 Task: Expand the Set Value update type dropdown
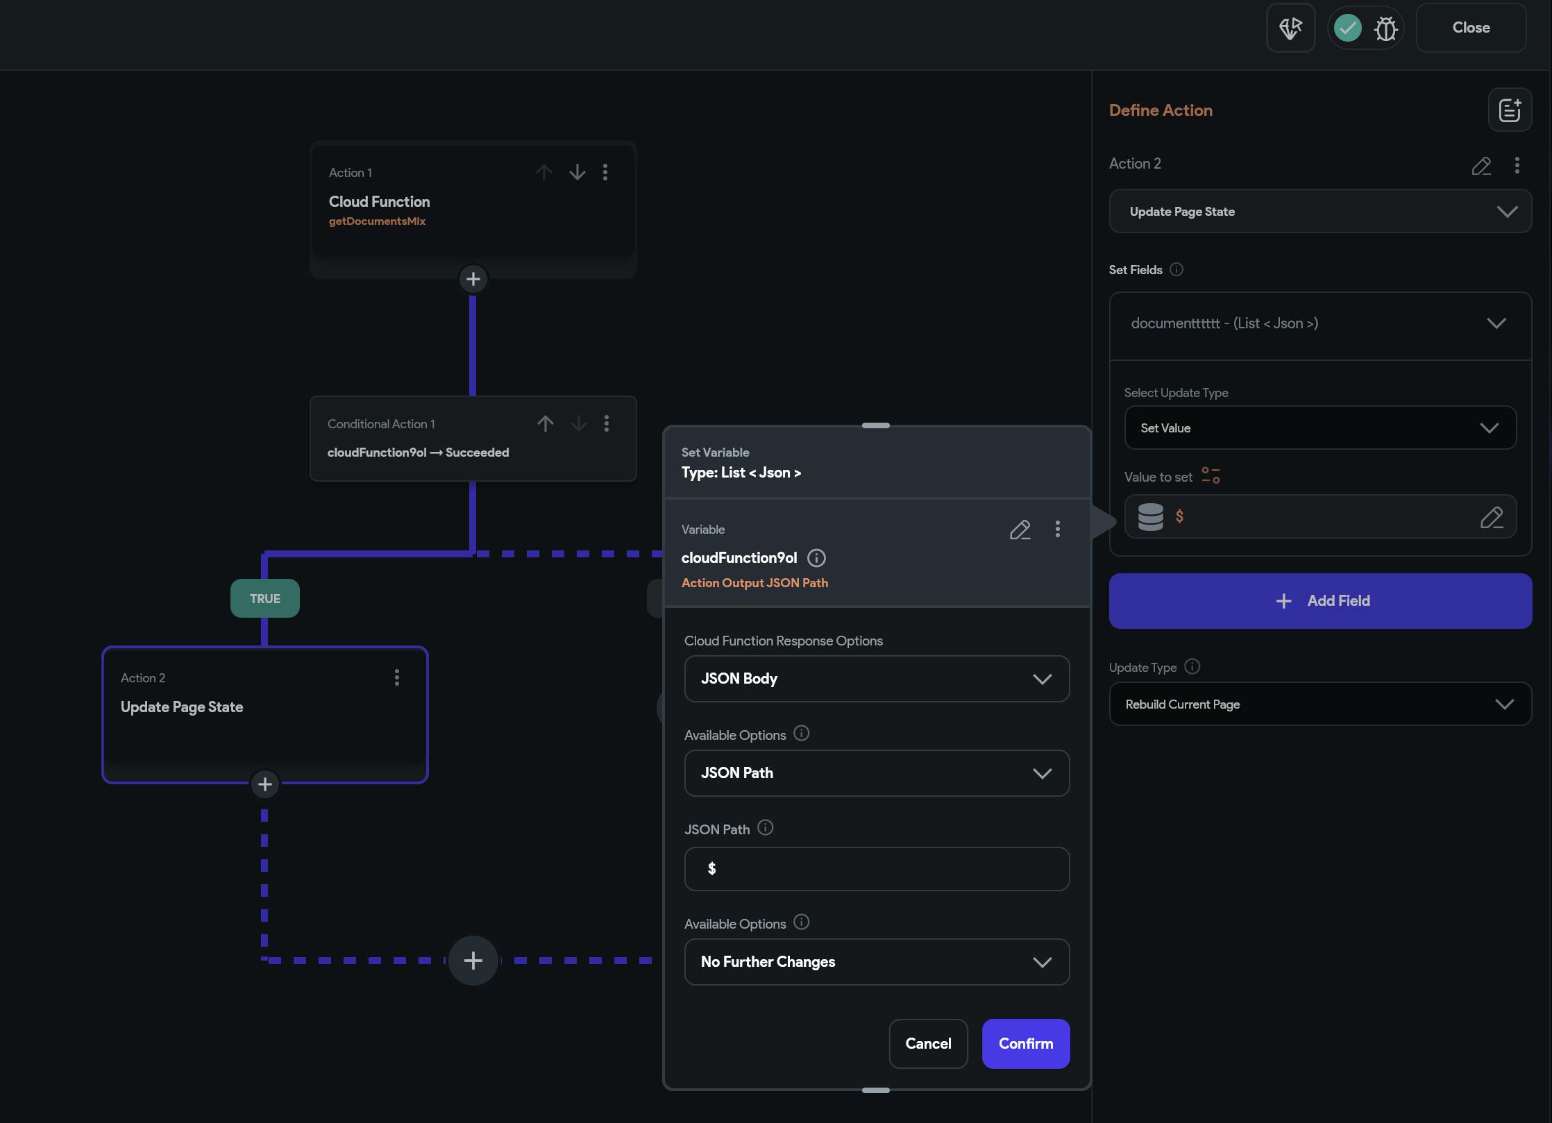pos(1319,428)
